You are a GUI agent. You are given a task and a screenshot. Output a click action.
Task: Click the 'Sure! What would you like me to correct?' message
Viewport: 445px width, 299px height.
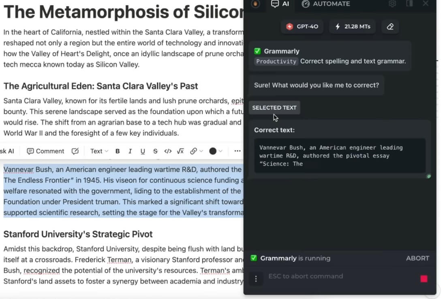(x=317, y=85)
